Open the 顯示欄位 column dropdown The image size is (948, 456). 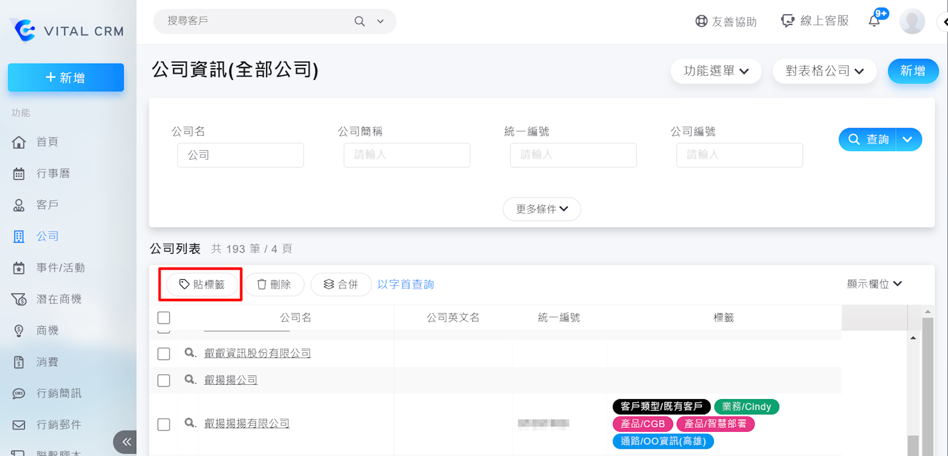(x=874, y=284)
